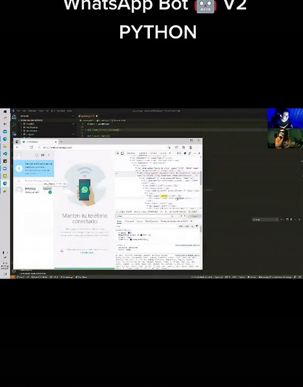Select the Computed sub-tab in DevTools
303x387 pixels.
point(129,221)
